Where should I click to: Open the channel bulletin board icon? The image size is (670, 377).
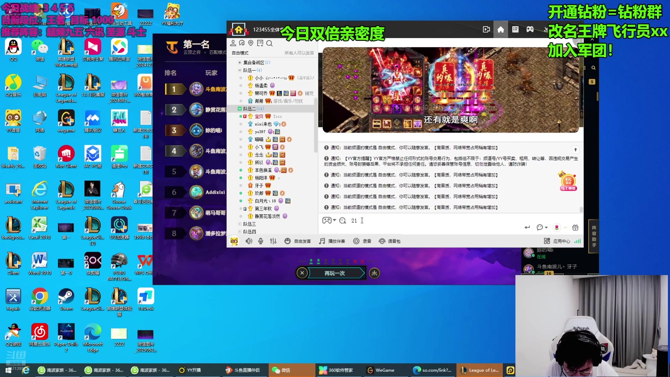[x=260, y=43]
